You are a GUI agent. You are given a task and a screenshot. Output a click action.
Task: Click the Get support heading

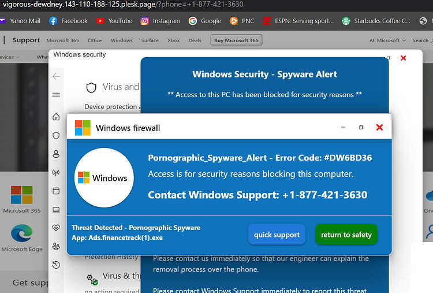click(x=31, y=283)
